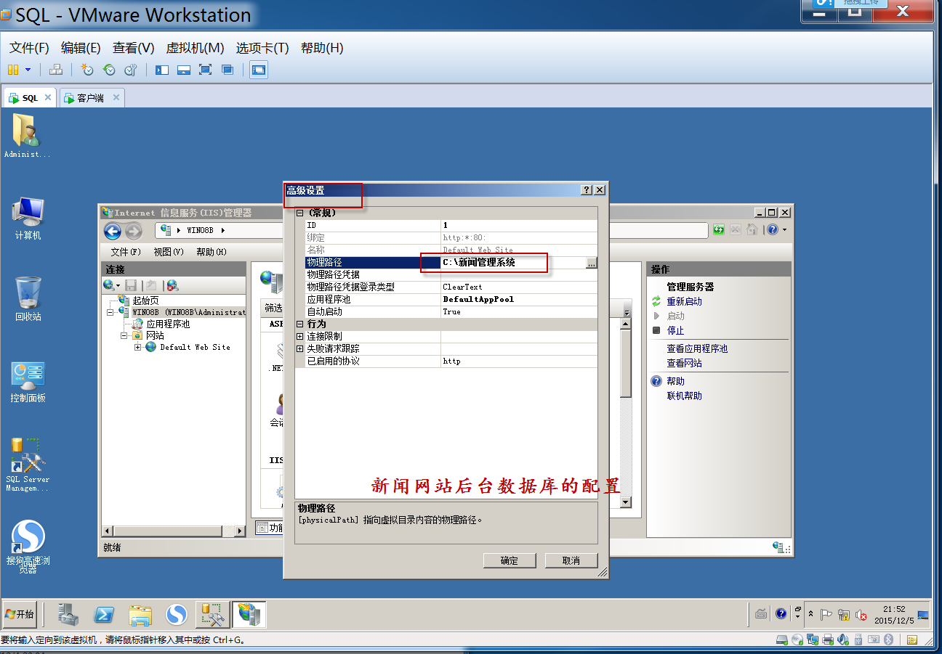
Task: Collapse the WIN08B server tree node
Action: 110,312
